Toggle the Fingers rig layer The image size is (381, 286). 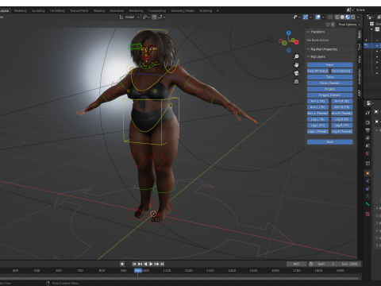click(329, 89)
